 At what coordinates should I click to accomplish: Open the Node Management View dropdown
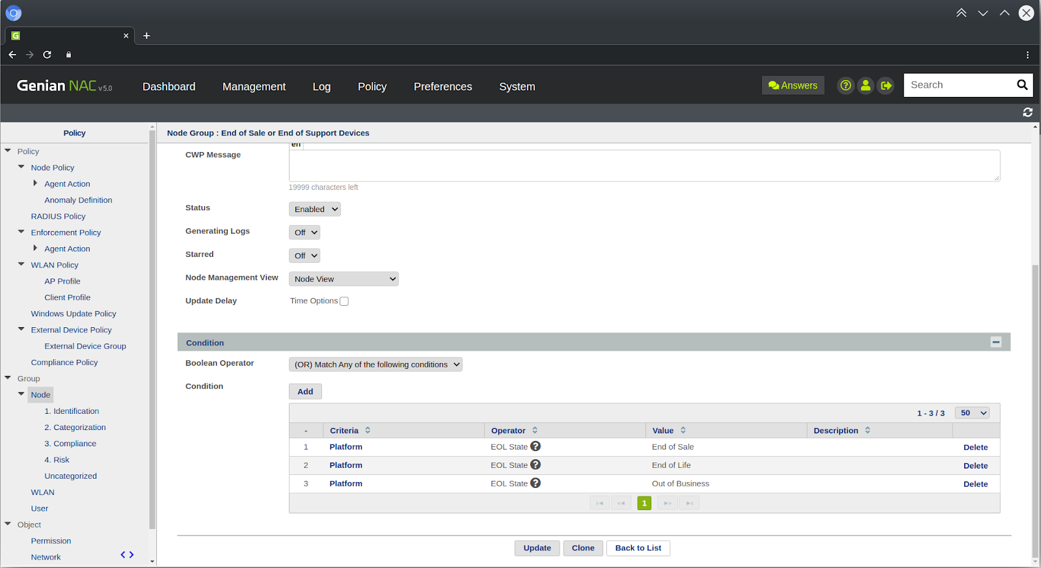344,279
